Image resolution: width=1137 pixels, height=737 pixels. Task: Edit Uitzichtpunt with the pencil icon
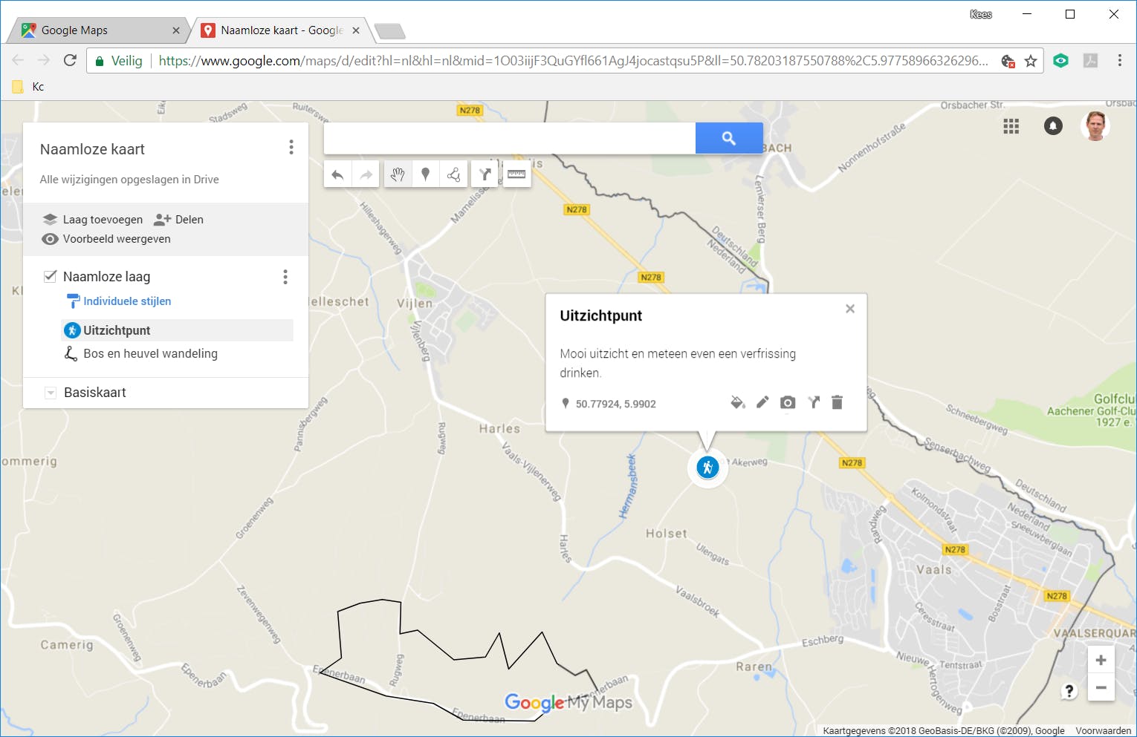point(762,402)
